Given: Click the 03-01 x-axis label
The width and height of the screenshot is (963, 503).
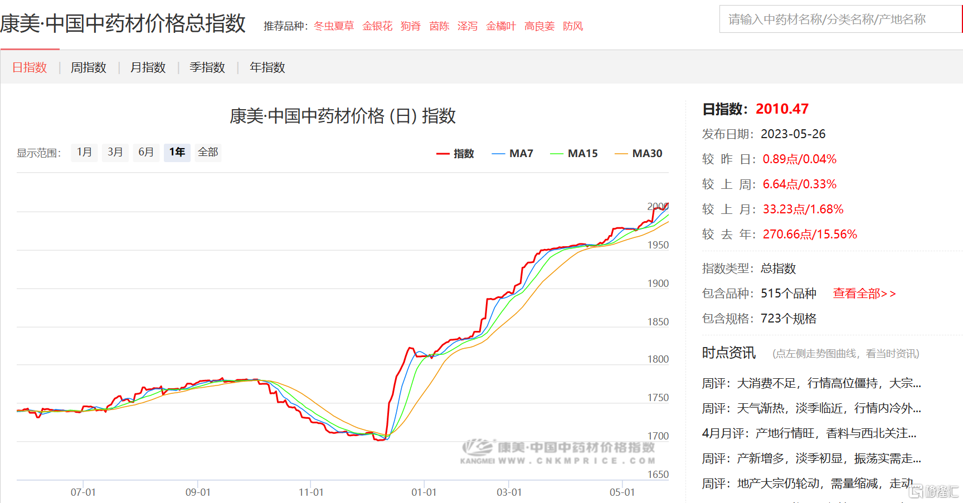Looking at the screenshot, I should point(509,492).
